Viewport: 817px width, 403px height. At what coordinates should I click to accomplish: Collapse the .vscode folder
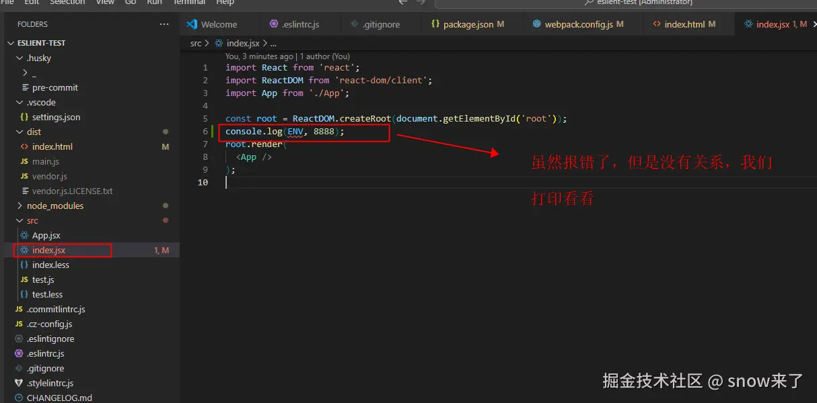pos(20,102)
